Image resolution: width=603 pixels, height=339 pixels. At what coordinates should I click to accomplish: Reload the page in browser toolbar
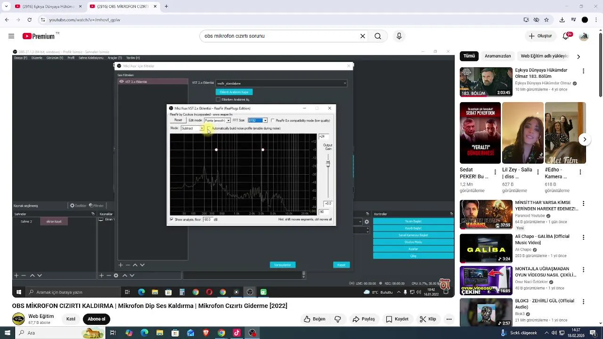click(x=30, y=20)
